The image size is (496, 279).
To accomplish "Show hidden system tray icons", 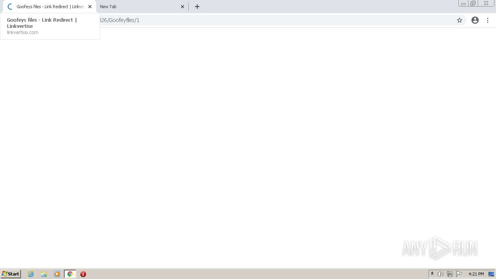I will (432, 274).
